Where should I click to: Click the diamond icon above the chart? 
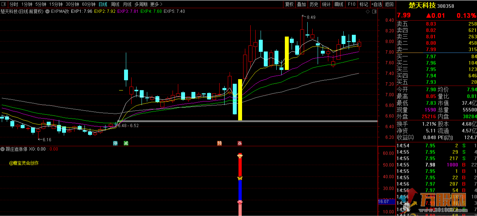(x=368, y=11)
